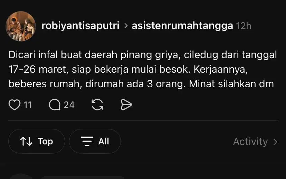This screenshot has height=179, width=286.
Task: Open the All filter dropdown
Action: pos(95,141)
